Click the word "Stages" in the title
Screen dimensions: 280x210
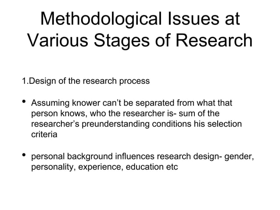coord(122,41)
